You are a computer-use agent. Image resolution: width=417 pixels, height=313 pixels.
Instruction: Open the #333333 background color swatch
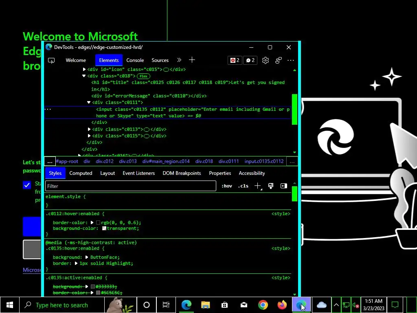93,287
